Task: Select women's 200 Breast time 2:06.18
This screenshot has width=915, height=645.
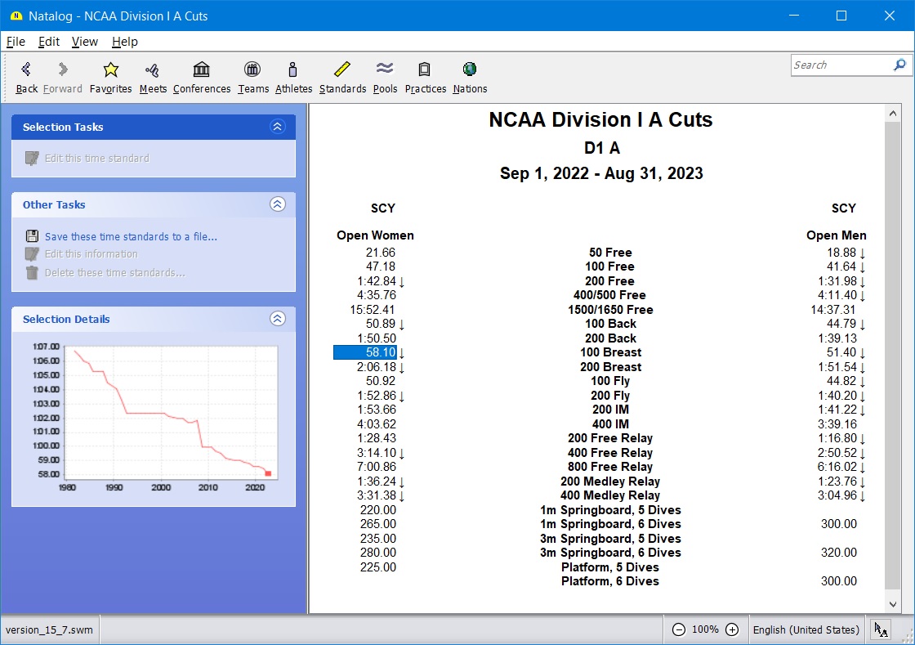Action: (x=376, y=367)
